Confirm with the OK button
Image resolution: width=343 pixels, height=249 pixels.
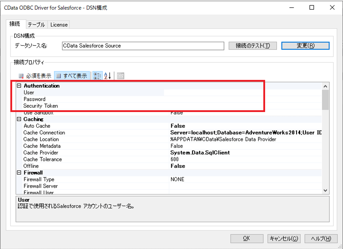pyautogui.click(x=247, y=239)
